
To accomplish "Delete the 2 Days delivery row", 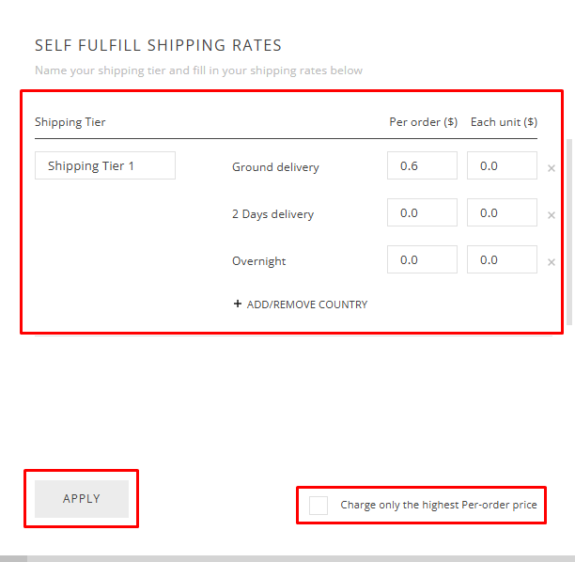I will [552, 215].
